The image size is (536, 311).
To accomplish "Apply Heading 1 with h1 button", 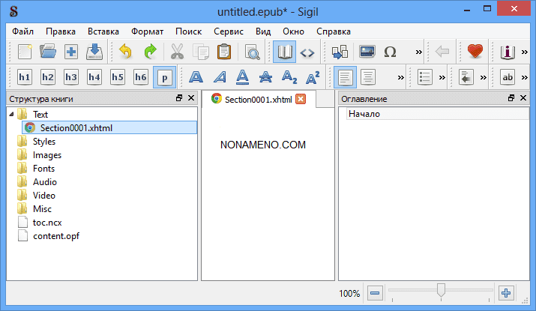I will coord(25,77).
